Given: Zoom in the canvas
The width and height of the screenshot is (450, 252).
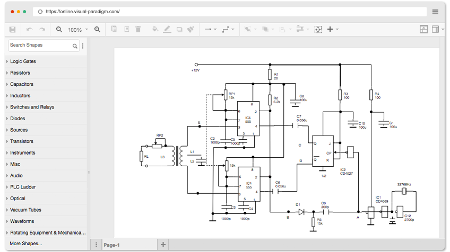Looking at the screenshot, I should click(98, 30).
